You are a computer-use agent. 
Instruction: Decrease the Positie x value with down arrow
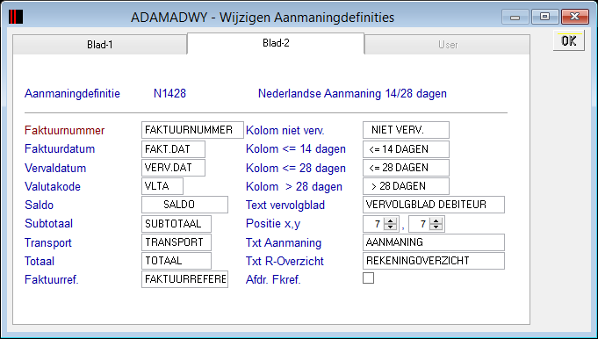pyautogui.click(x=390, y=227)
